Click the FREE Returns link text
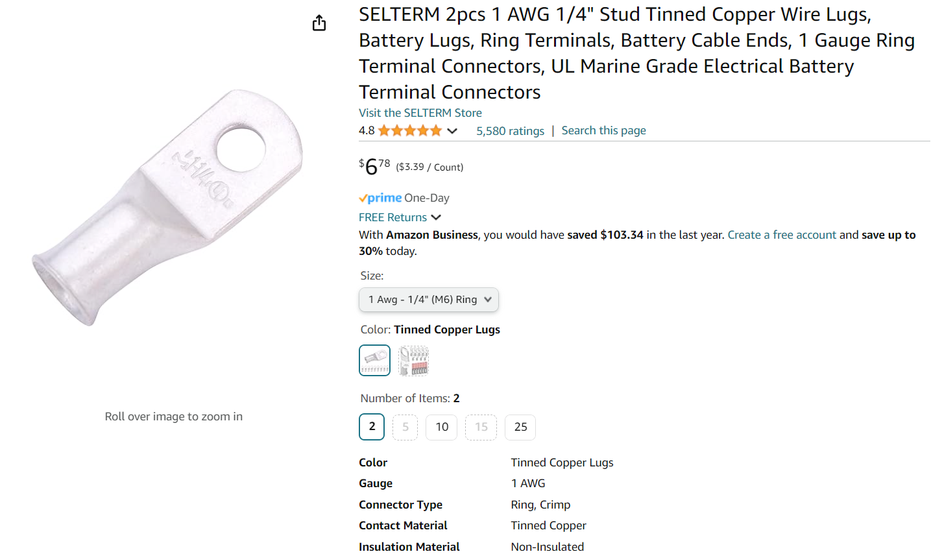This screenshot has width=942, height=554. (392, 217)
